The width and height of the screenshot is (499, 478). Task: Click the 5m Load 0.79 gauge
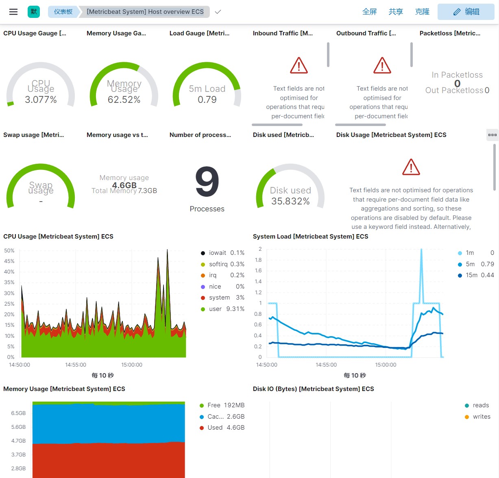click(207, 85)
